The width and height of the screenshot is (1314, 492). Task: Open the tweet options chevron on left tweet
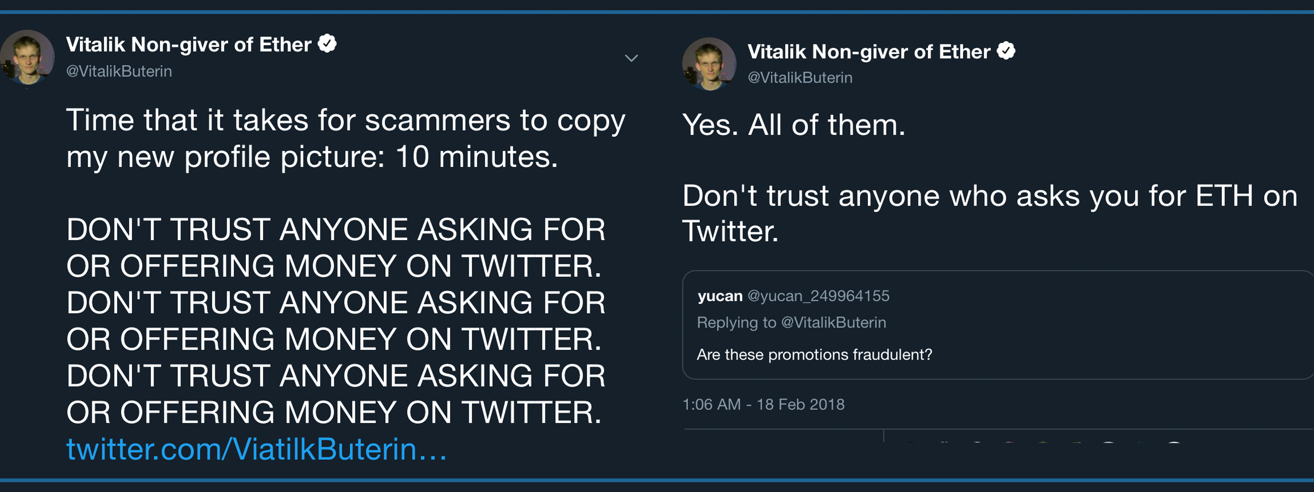coord(632,58)
